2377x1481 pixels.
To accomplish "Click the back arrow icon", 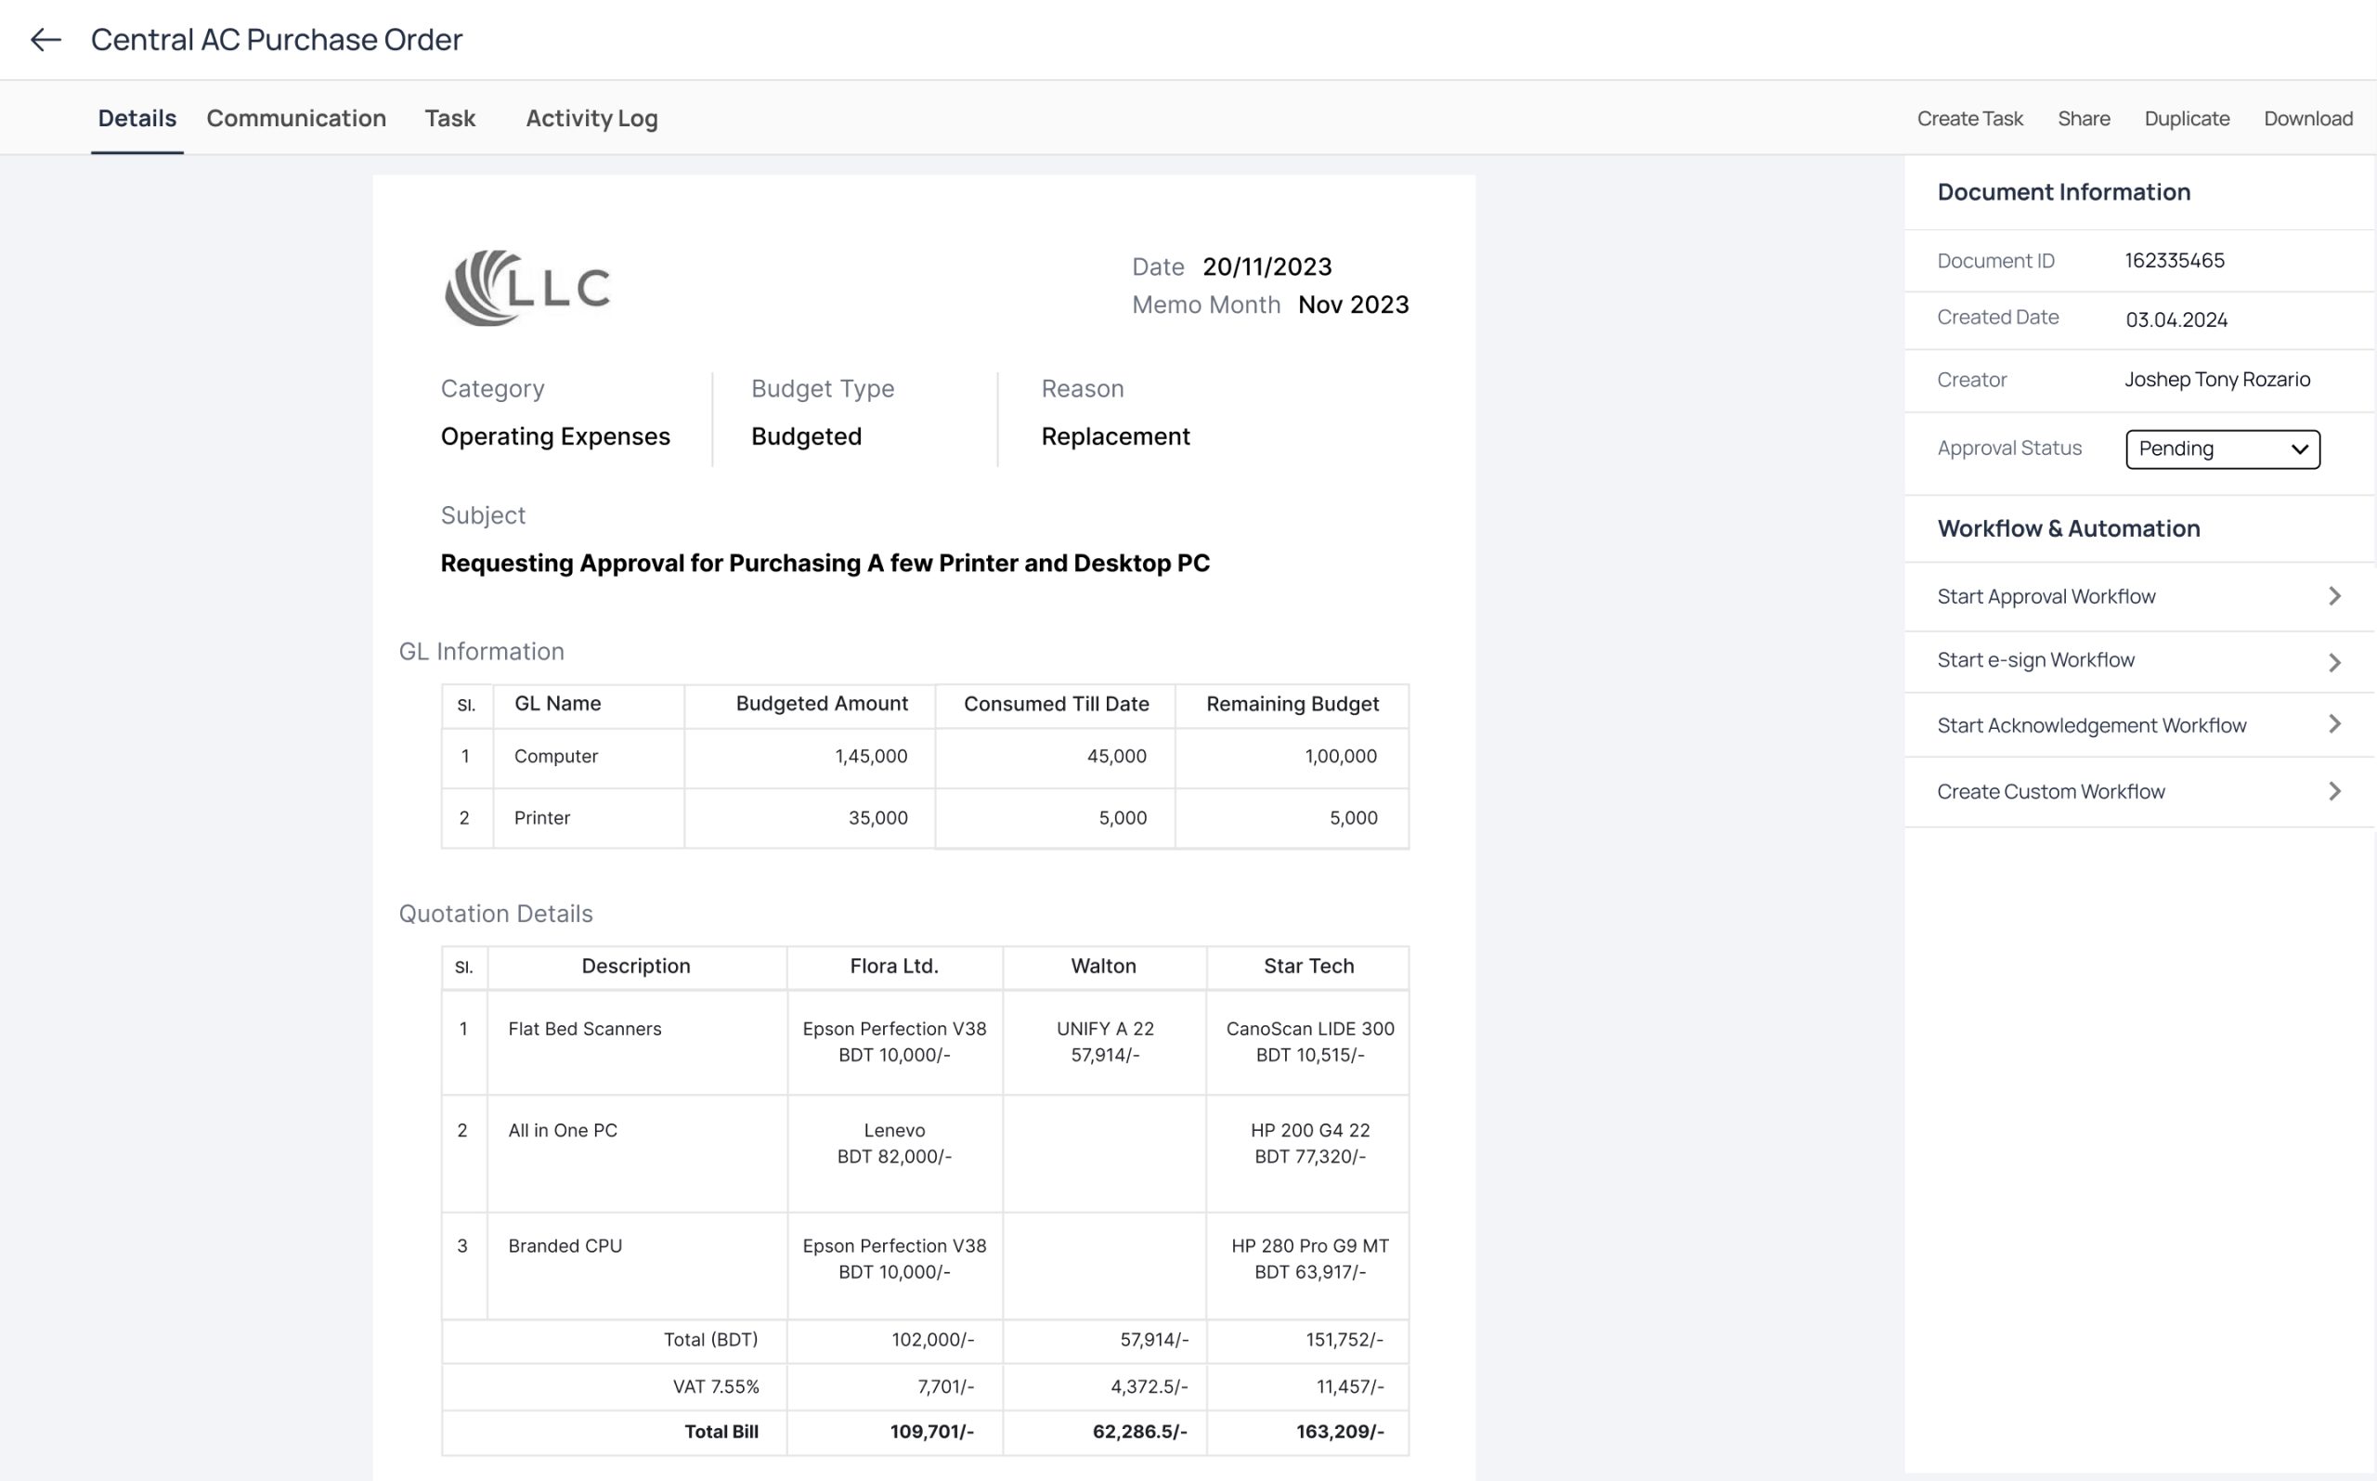I will [45, 39].
